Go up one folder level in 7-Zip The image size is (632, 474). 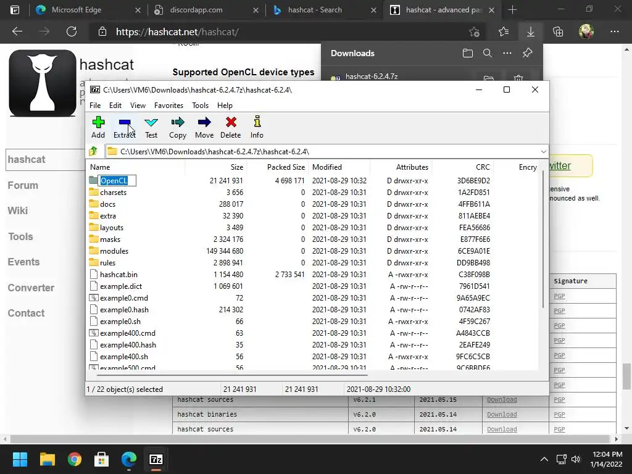pos(94,151)
